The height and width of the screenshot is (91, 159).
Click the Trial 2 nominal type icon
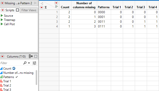pos(1,86)
